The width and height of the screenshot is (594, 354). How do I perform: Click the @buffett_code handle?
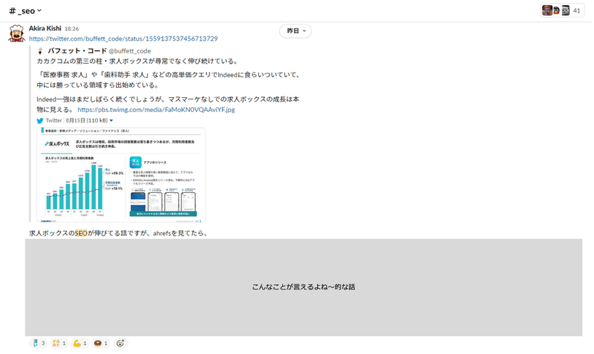click(x=130, y=51)
